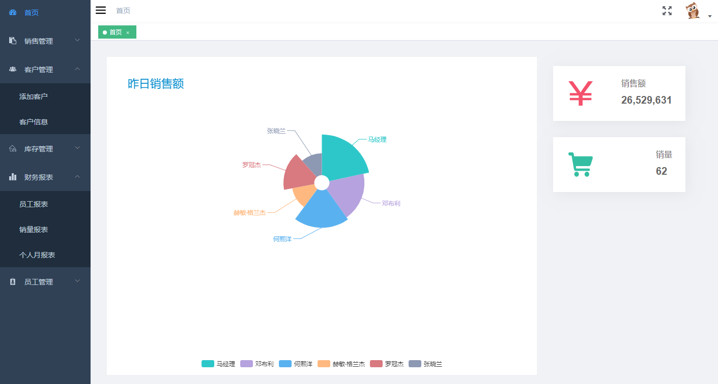Screen dimensions: 718x384
Task: Click the hamburger menu icon to collapse sidebar
Action: (x=101, y=10)
